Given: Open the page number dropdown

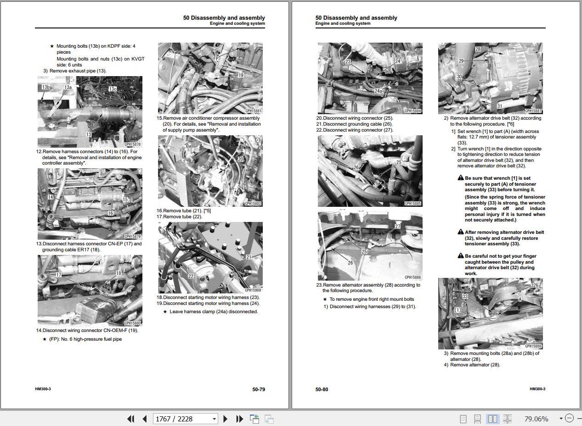Looking at the screenshot, I should (x=214, y=419).
